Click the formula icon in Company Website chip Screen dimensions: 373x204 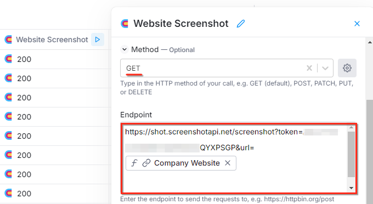click(134, 163)
